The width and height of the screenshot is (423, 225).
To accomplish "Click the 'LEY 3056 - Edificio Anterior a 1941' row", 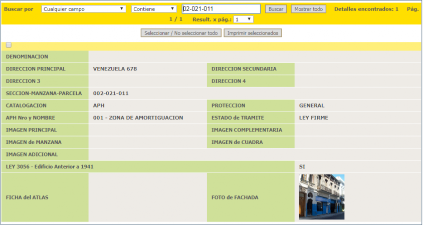I will (50, 166).
